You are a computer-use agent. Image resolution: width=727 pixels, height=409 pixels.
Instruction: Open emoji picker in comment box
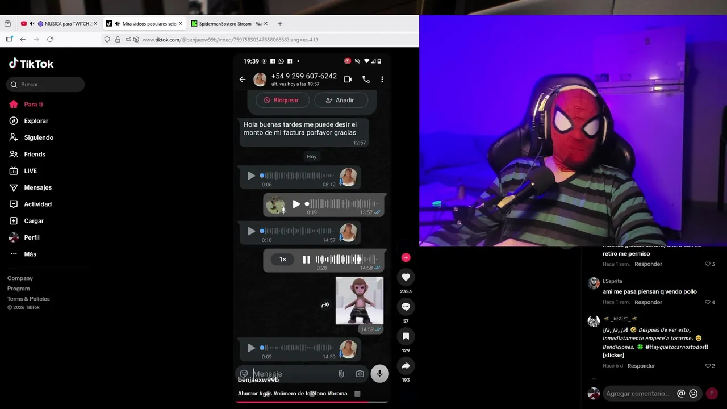click(x=693, y=394)
